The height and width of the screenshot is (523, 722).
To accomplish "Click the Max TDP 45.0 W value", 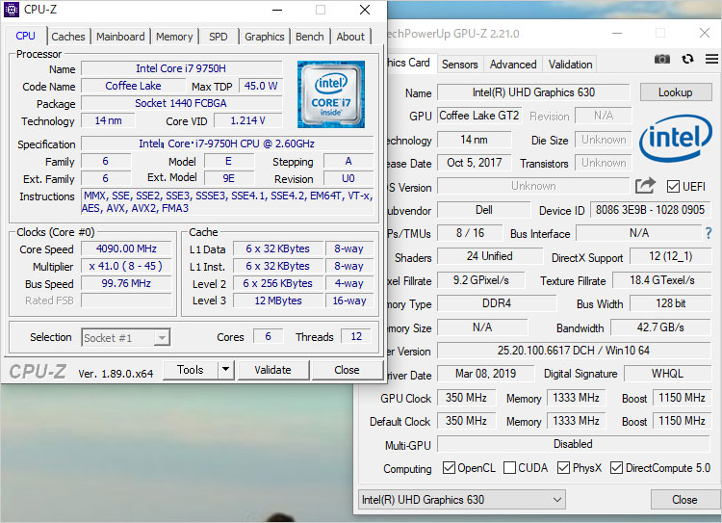I will click(261, 86).
